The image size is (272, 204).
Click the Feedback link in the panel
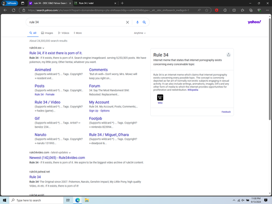tap(226, 112)
